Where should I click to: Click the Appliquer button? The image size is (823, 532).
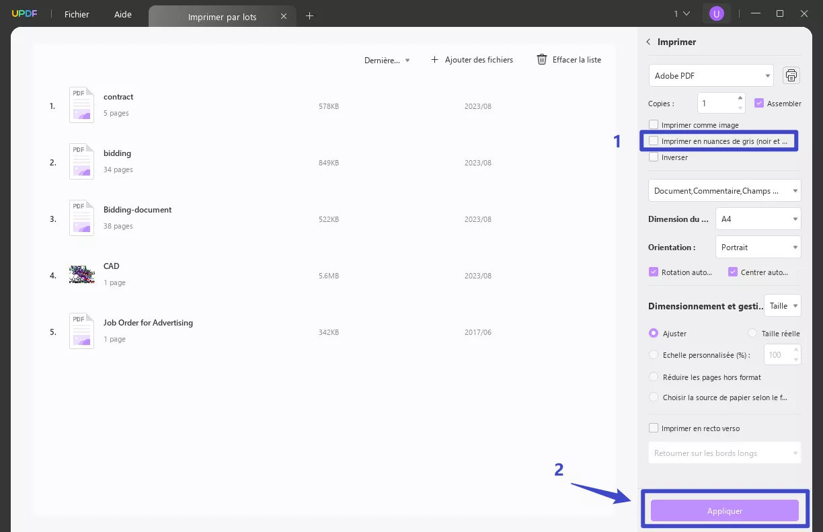[725, 511]
